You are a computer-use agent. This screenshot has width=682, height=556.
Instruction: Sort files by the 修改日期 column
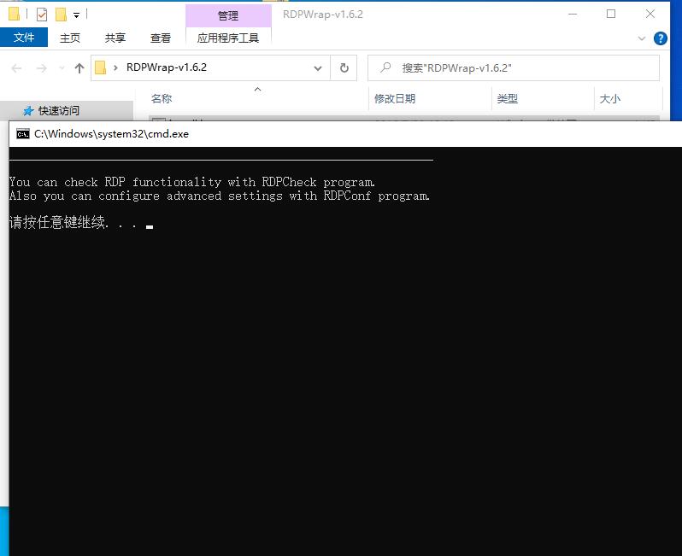395,99
